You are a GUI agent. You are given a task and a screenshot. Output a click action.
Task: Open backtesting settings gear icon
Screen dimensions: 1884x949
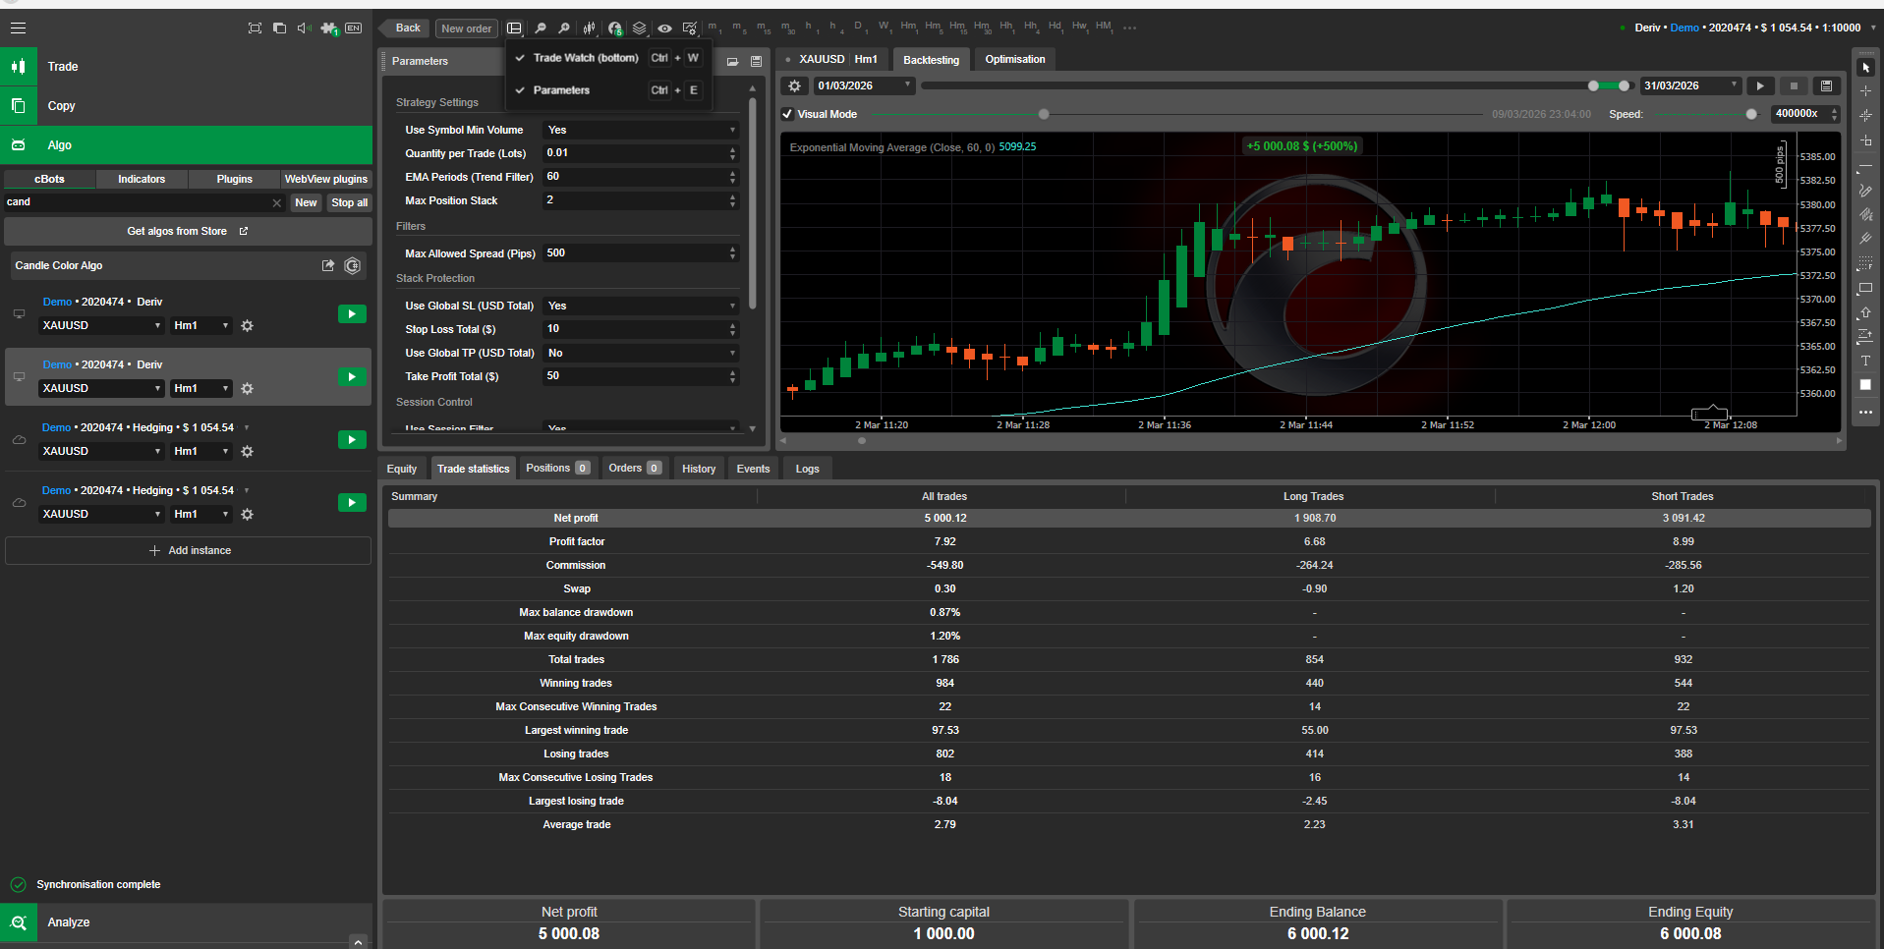click(x=795, y=86)
